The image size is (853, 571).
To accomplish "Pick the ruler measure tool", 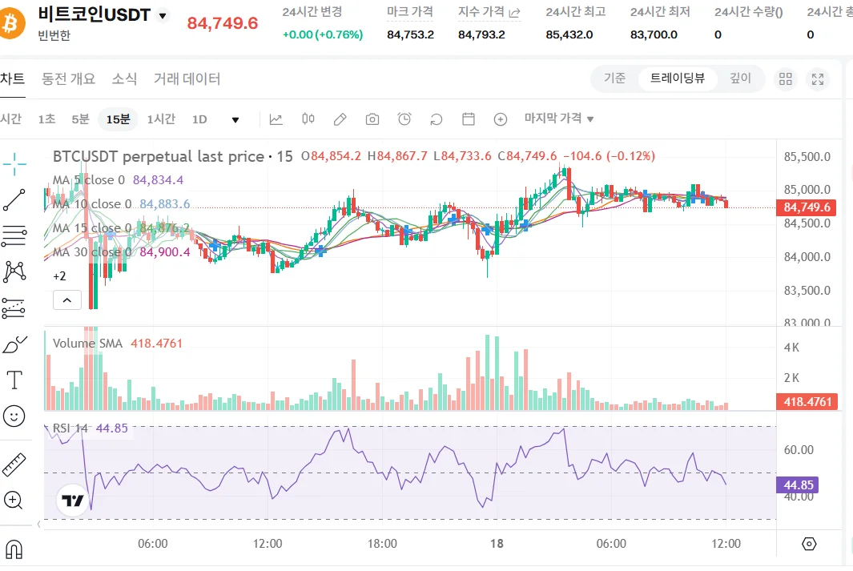I will click(x=14, y=464).
